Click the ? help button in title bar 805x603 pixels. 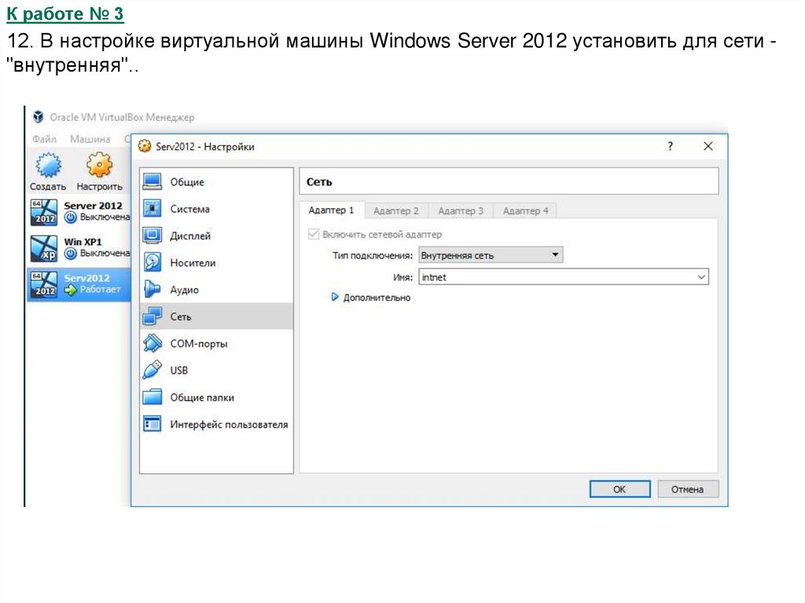[x=670, y=146]
